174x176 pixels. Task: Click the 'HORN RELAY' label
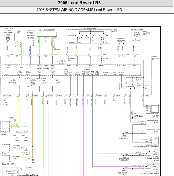coord(139,84)
